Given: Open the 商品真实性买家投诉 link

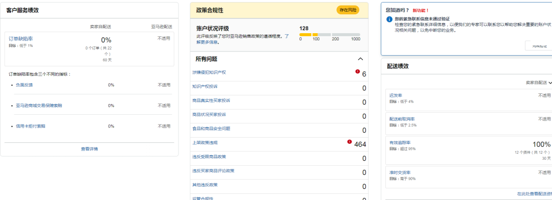Looking at the screenshot, I should [x=211, y=101].
